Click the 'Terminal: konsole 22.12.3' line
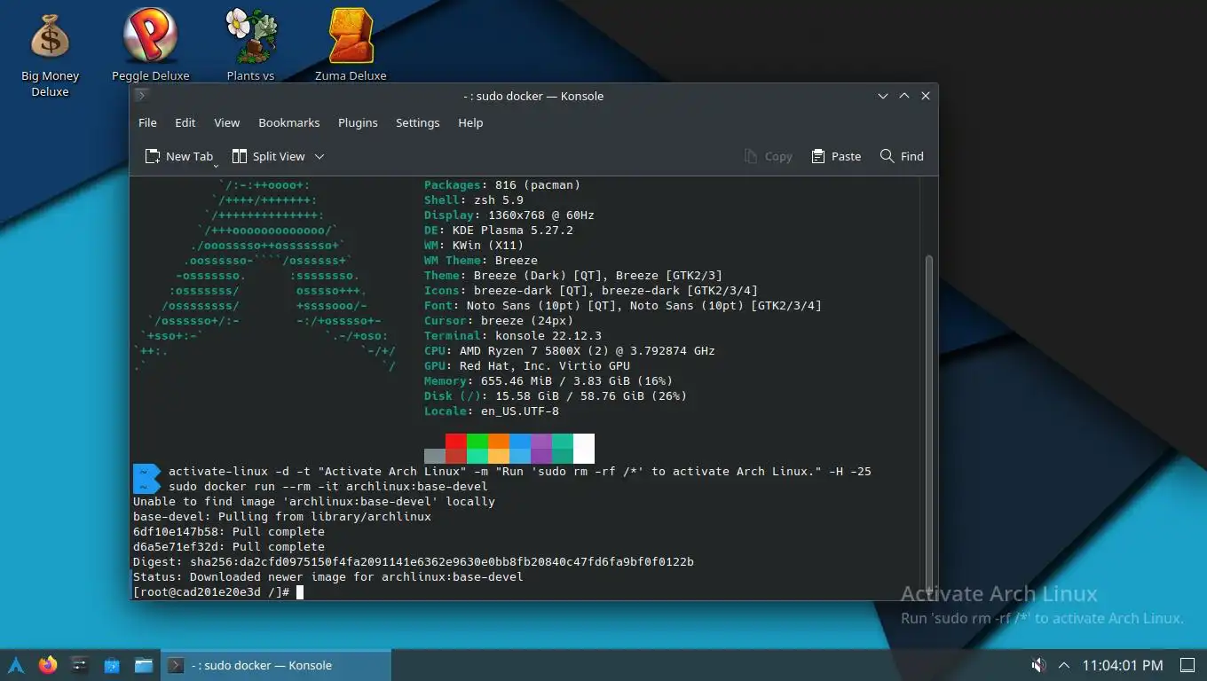The image size is (1207, 681). click(x=513, y=335)
